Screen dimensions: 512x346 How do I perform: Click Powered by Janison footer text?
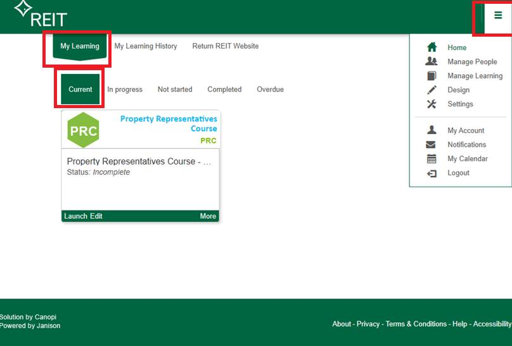[x=30, y=326]
